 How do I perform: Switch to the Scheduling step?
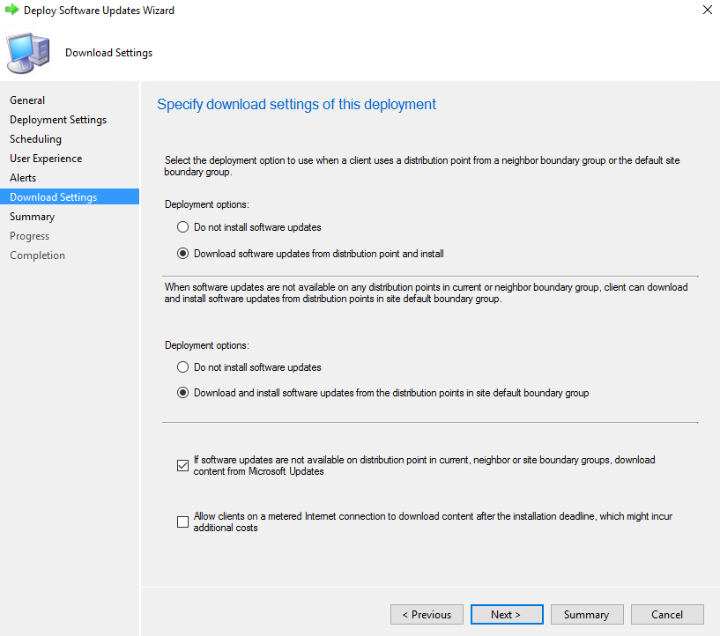[35, 139]
